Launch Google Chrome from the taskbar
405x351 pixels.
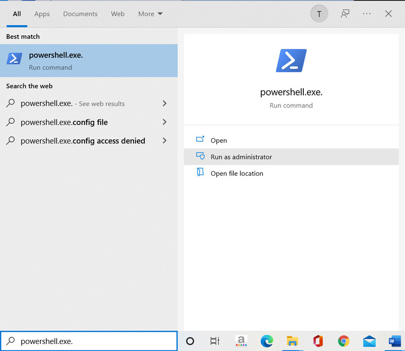click(x=344, y=341)
